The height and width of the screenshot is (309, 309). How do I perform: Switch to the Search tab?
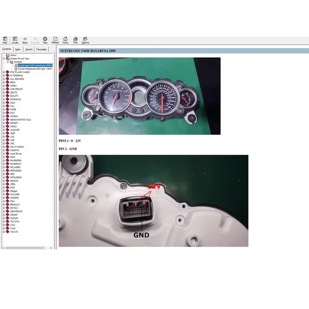tap(29, 49)
